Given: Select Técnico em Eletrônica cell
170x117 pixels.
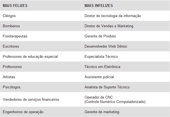Looking at the screenshot, I should tap(103, 67).
